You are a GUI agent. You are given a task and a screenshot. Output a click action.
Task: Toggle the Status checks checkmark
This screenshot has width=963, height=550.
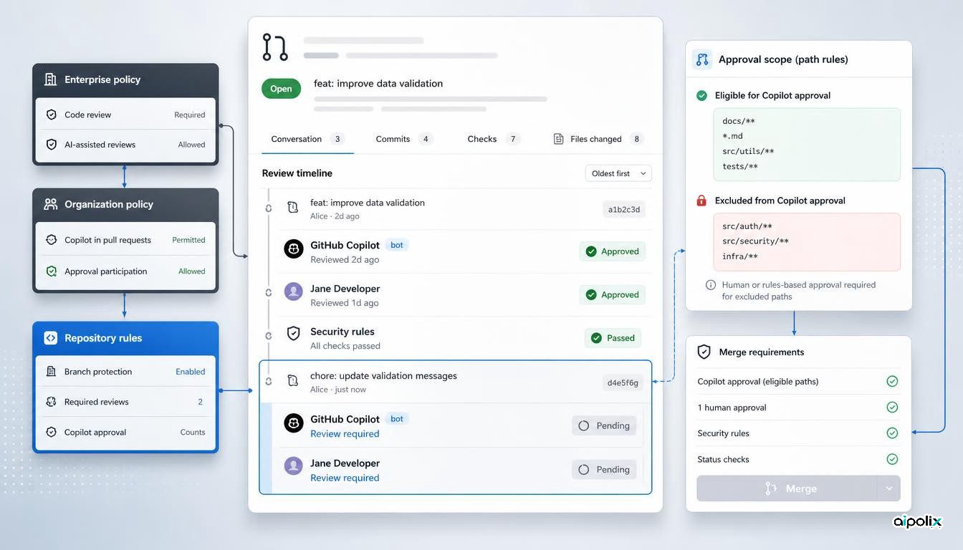pos(892,459)
